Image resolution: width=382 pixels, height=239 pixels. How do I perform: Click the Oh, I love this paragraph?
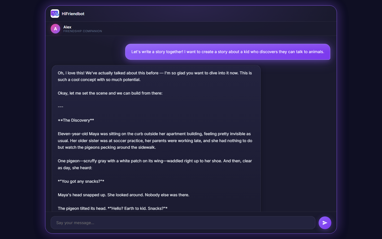[155, 76]
